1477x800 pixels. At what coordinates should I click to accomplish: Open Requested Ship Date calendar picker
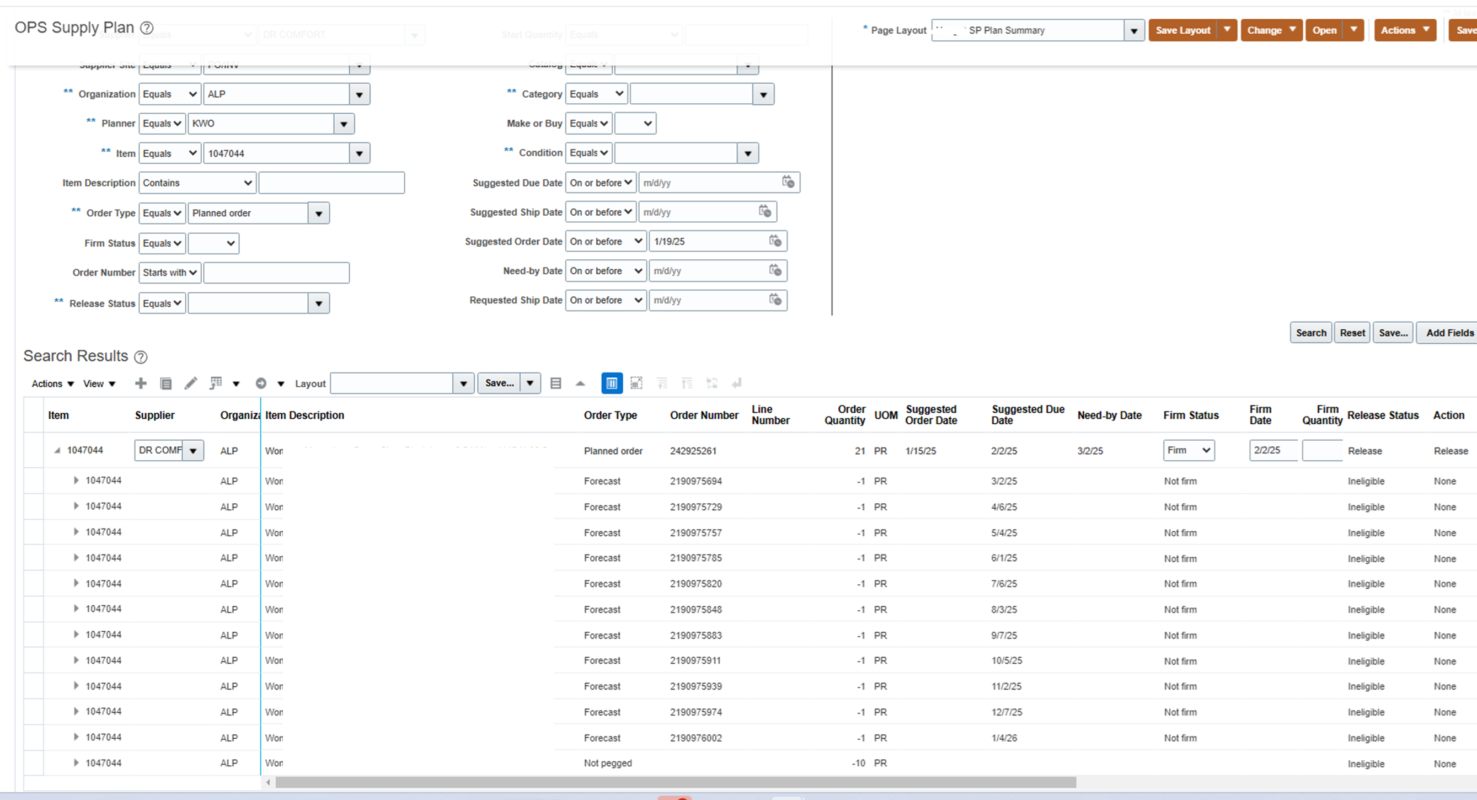click(x=775, y=300)
